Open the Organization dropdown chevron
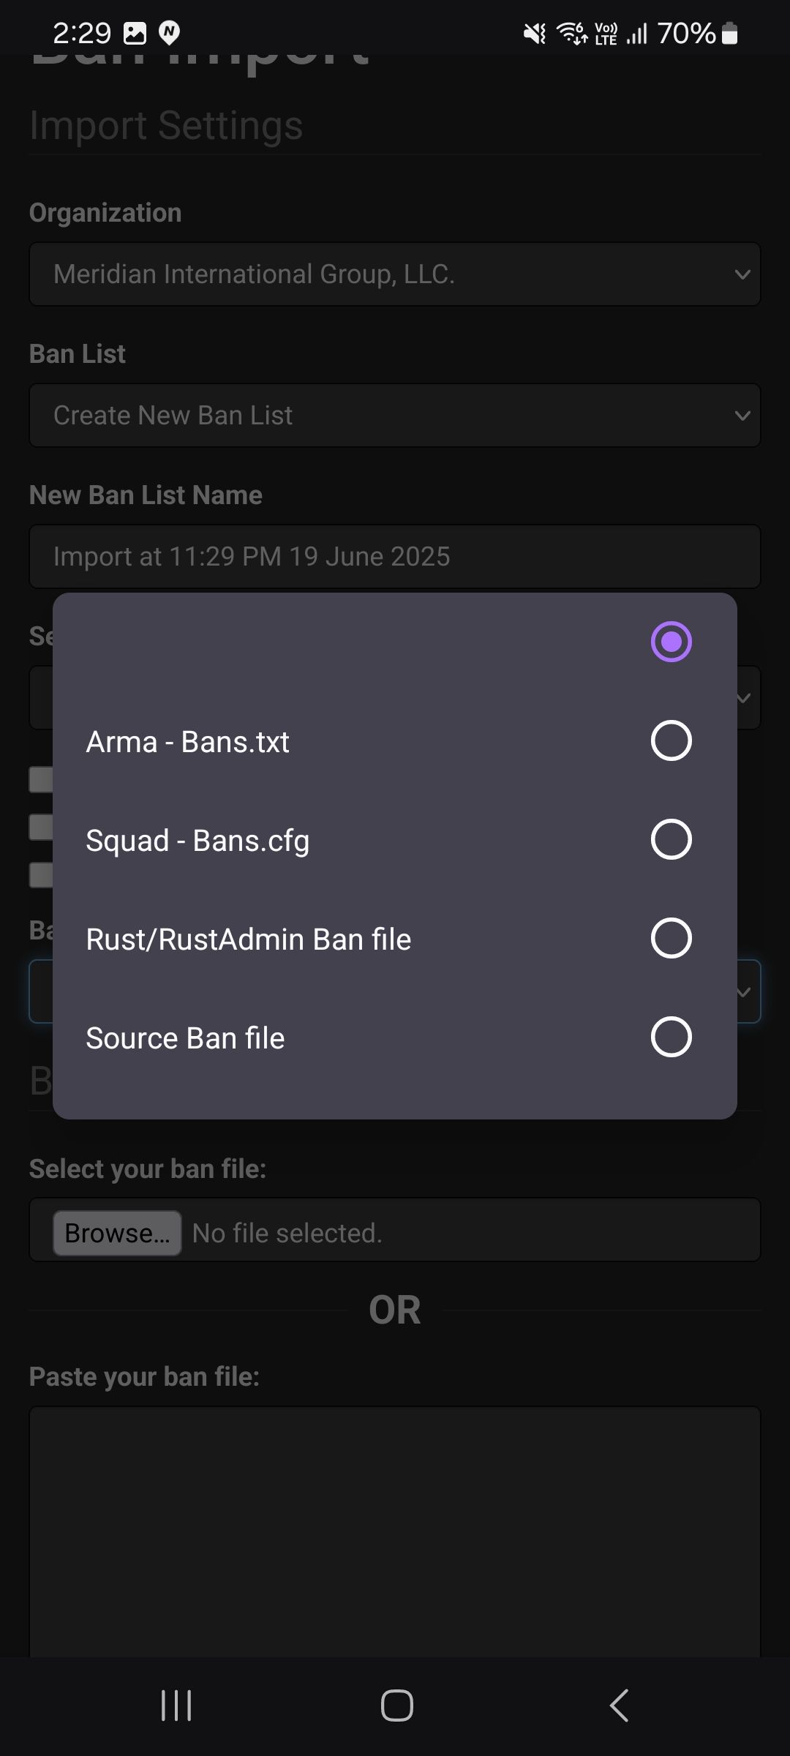This screenshot has height=1756, width=790. click(x=742, y=274)
